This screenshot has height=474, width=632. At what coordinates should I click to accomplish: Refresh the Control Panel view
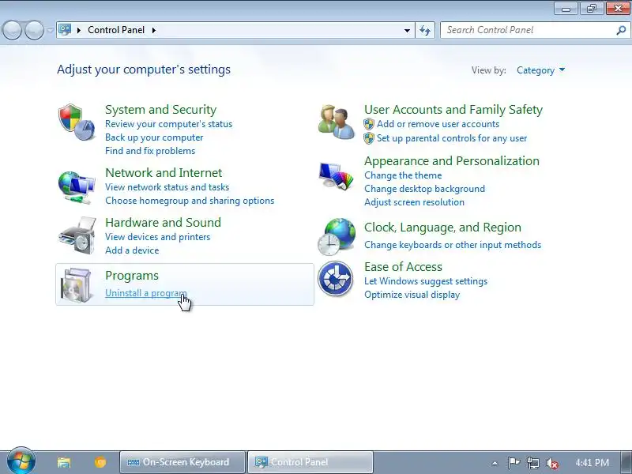[425, 30]
